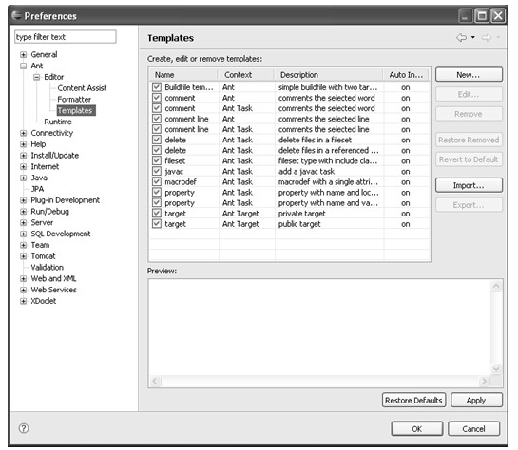Viewport: 518px width, 450px height.
Task: Expand the Server node
Action: (x=23, y=223)
